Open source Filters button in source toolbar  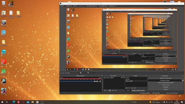coord(91,73)
